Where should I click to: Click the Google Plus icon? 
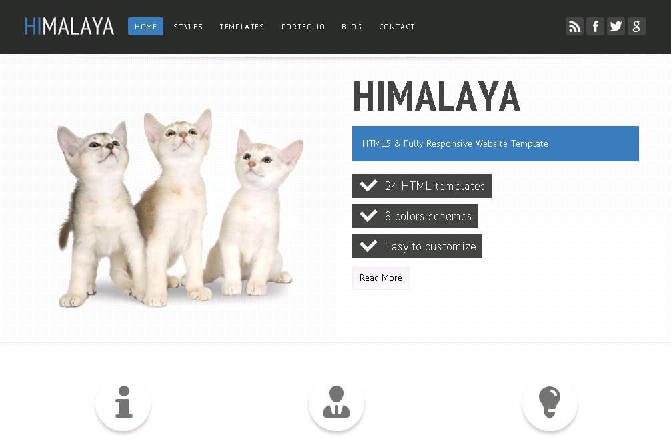click(x=636, y=27)
